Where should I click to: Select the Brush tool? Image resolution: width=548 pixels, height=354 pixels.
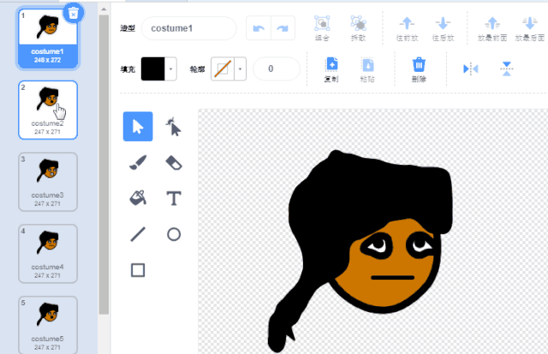138,162
